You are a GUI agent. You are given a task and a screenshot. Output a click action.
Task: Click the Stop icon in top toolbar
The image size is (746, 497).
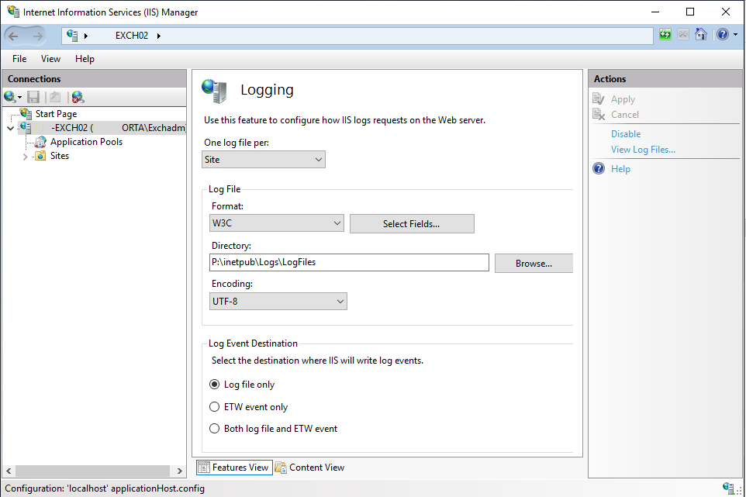(x=682, y=34)
